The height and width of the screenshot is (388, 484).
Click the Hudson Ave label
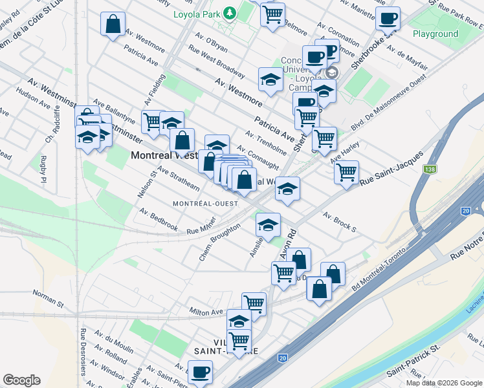coord(33,98)
